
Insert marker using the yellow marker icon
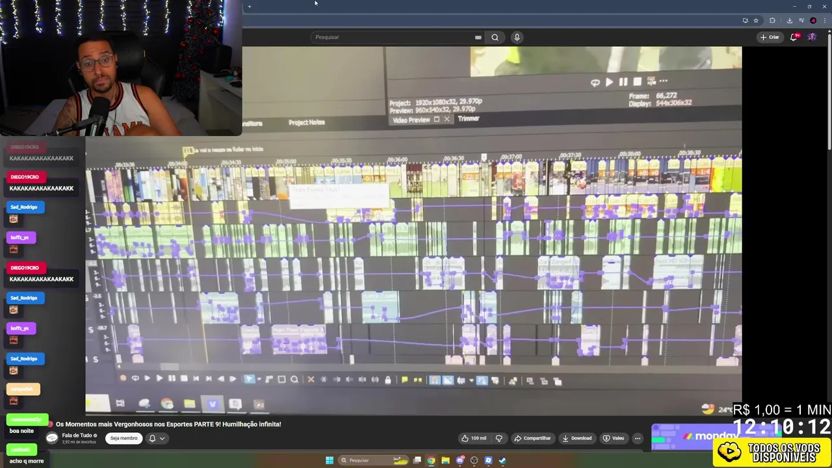404,380
